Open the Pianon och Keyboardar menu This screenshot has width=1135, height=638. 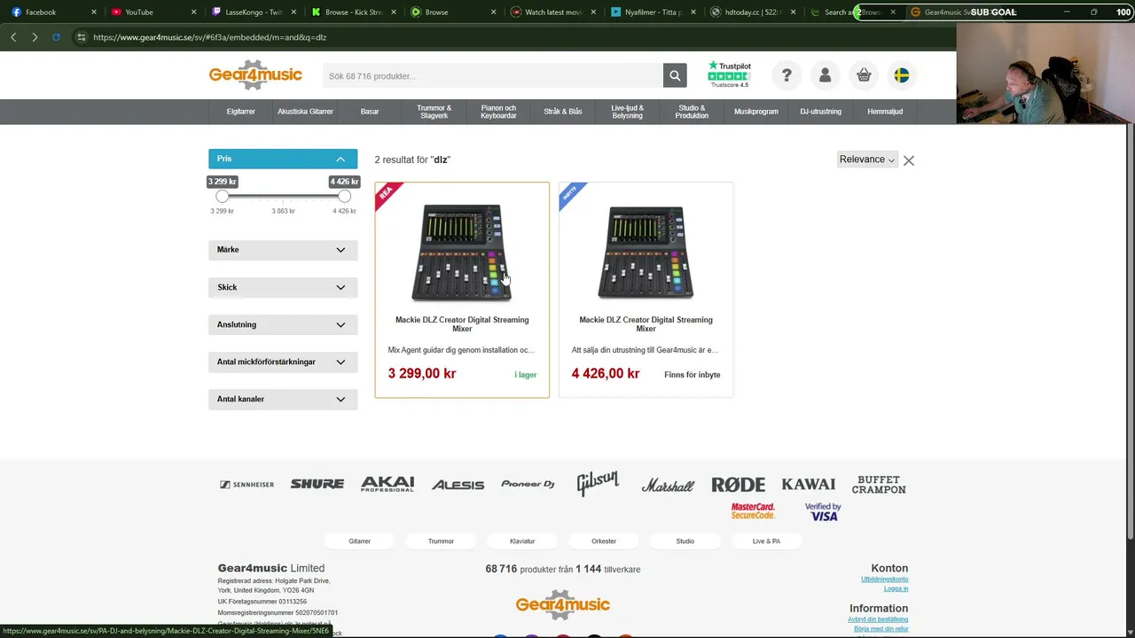click(498, 112)
